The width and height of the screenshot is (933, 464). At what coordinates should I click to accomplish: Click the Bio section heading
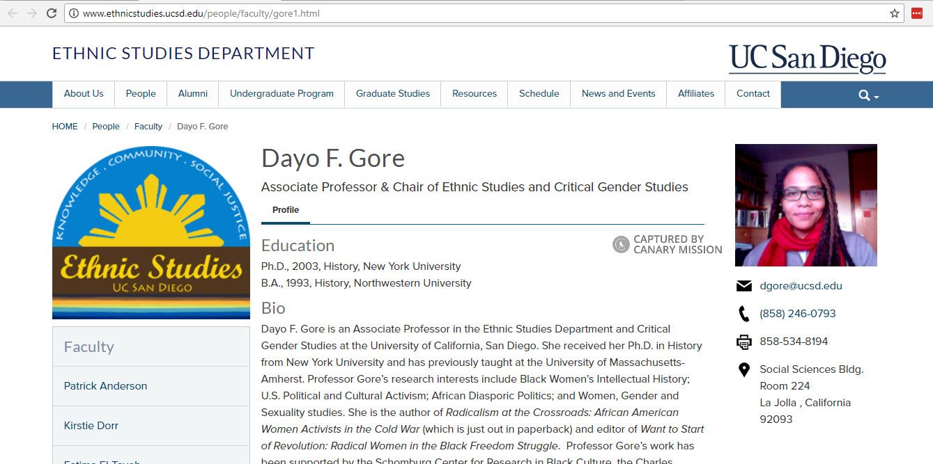click(274, 308)
